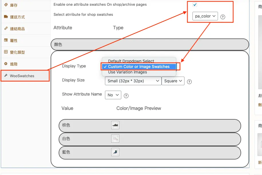Click the Select atrribute for shop swatches label
Viewport: 262px width, 175px height.
tap(83, 14)
